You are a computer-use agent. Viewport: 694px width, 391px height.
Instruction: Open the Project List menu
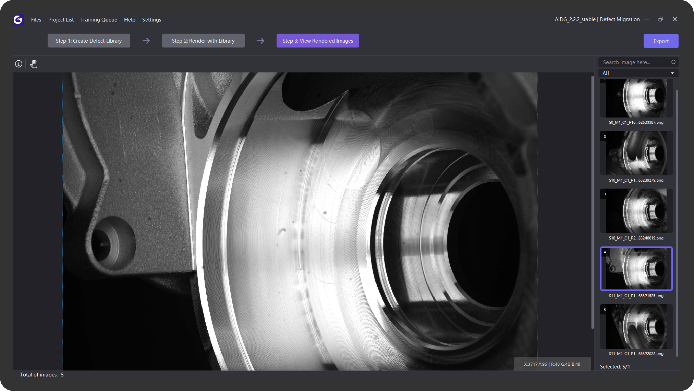(x=61, y=20)
